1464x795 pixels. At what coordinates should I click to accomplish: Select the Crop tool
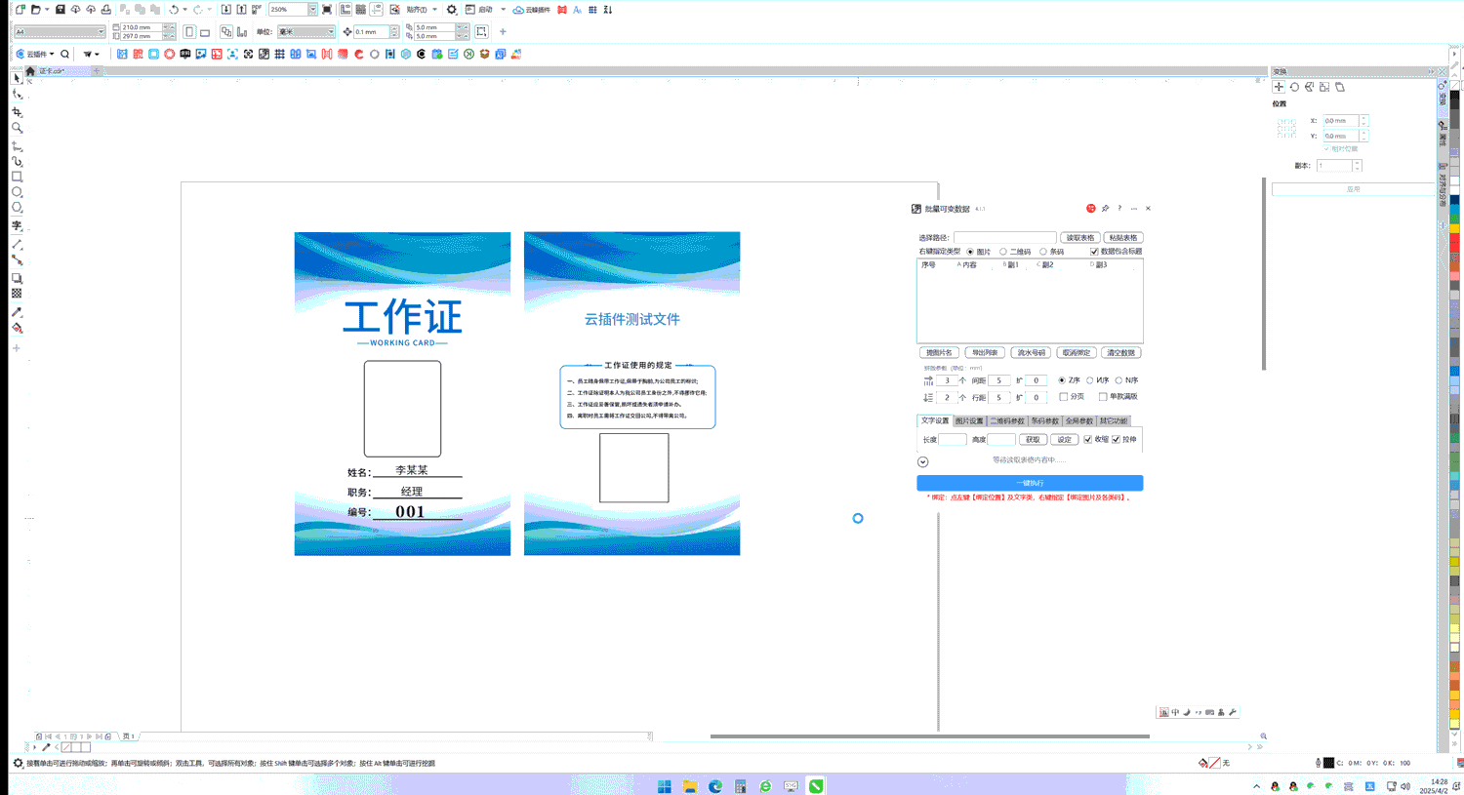pyautogui.click(x=17, y=112)
